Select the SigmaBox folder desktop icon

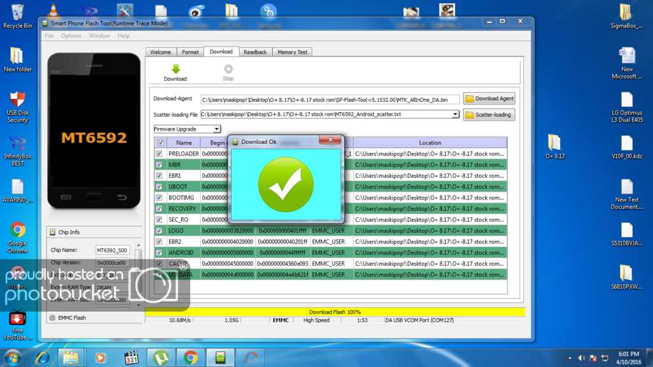[x=626, y=17]
